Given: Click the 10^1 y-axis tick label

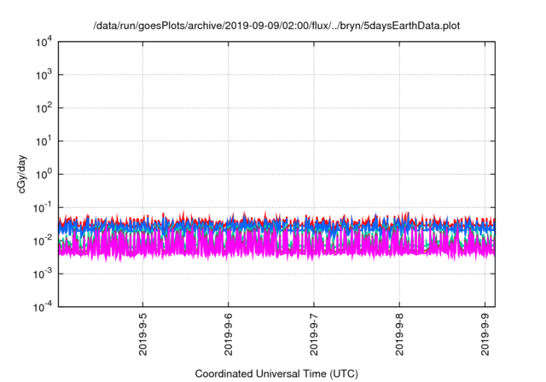Looking at the screenshot, I should (44, 141).
